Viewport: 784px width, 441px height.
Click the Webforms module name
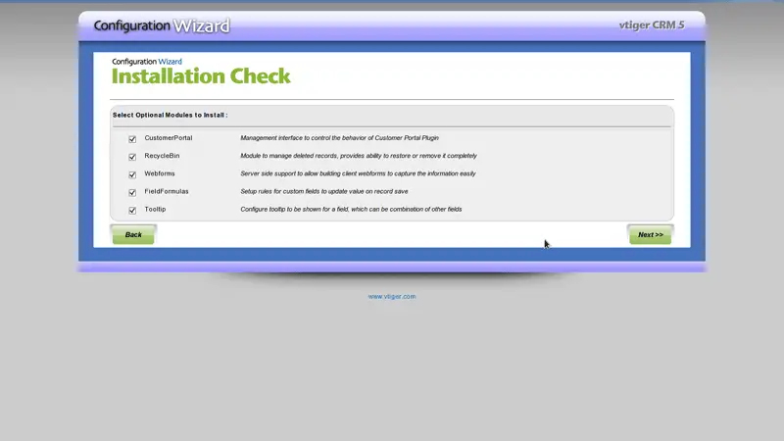[x=160, y=173]
